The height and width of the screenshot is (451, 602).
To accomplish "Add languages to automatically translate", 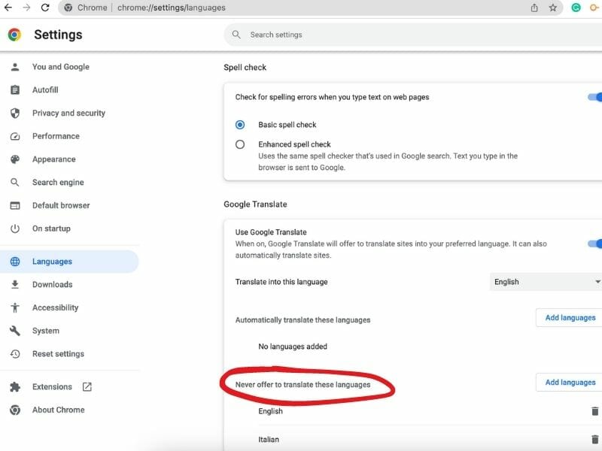I will [x=570, y=318].
